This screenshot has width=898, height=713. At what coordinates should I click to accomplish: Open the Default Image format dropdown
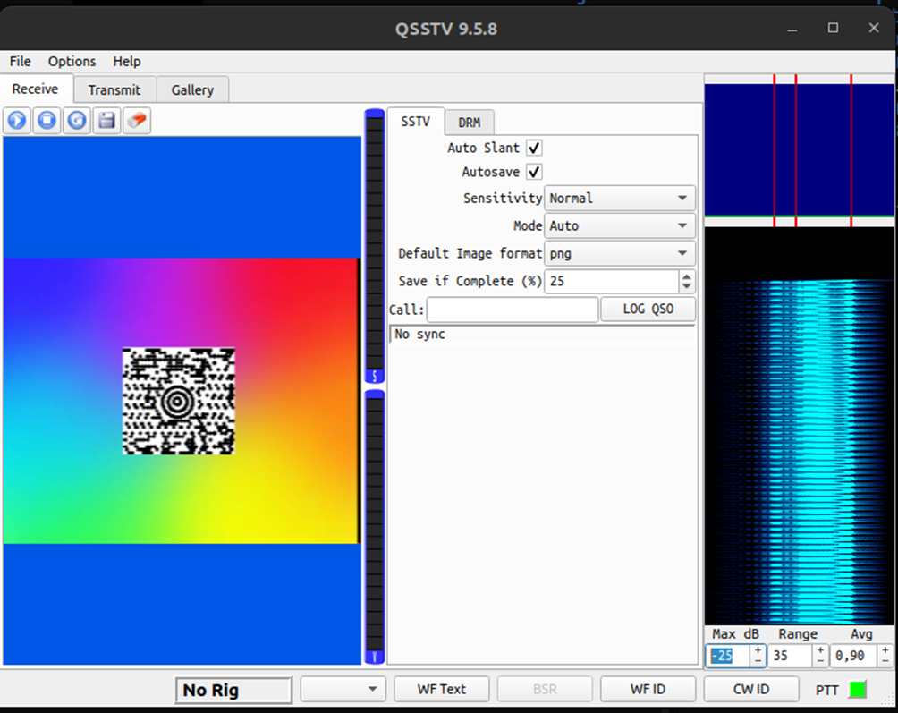[x=619, y=254]
